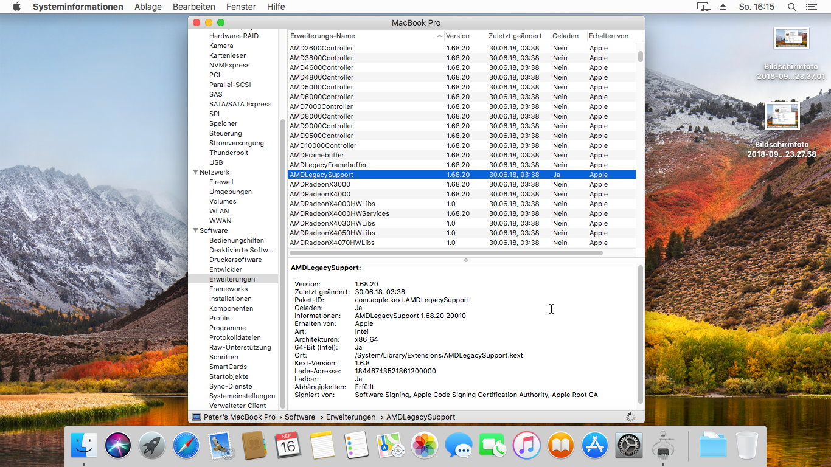Open Bildschirmfoto 23.37.01 desktop thumbnail
This screenshot has height=467, width=831.
point(791,39)
